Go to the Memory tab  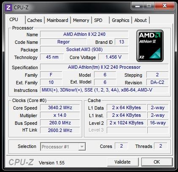coord(81,20)
